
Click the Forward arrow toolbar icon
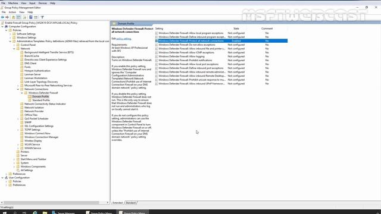tap(7, 17)
